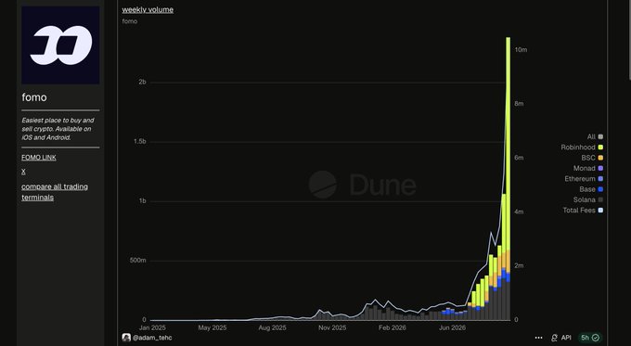Open the weekly volume chart title link
631x346 pixels.
tap(148, 9)
